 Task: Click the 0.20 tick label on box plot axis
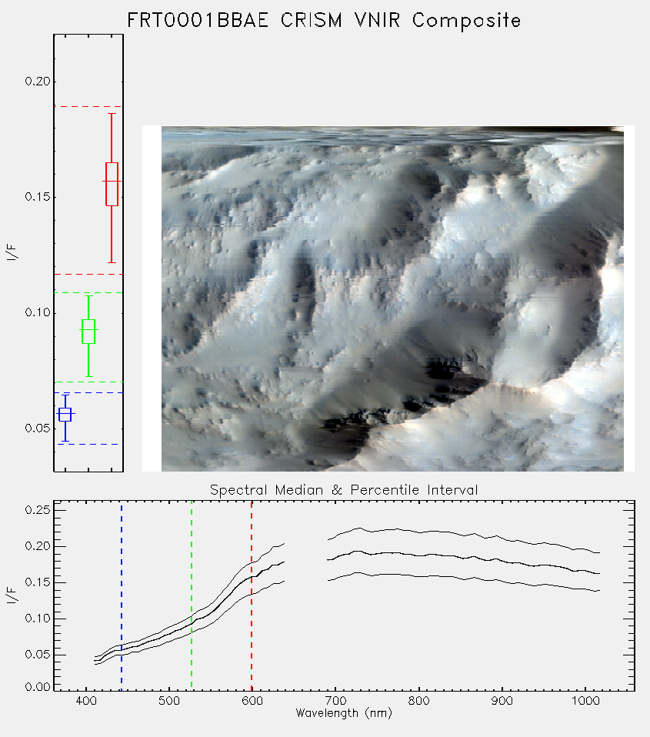38,82
